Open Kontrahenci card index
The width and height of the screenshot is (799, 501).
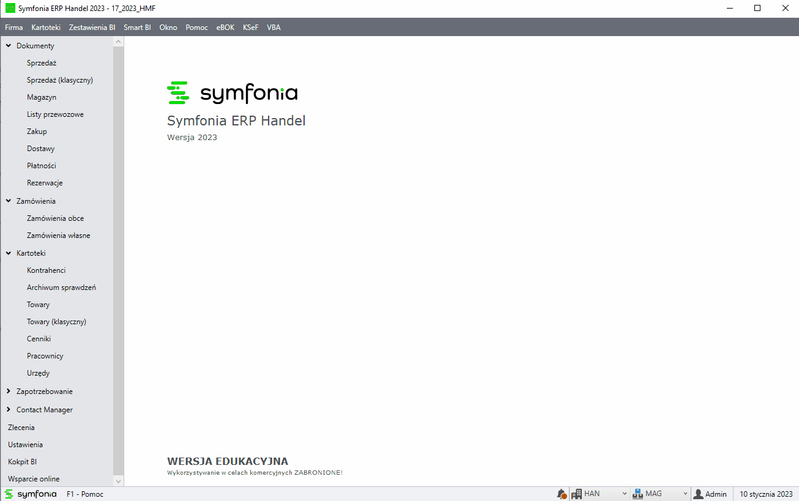(x=46, y=270)
